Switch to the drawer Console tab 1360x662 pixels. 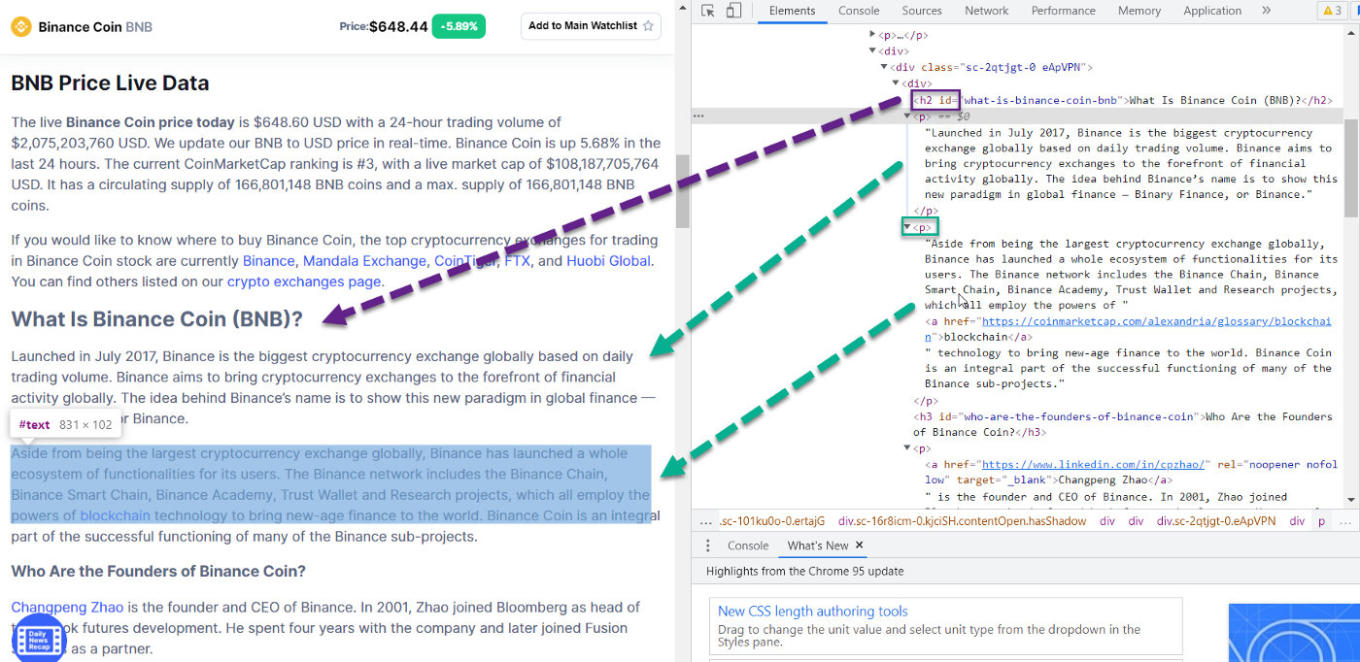point(748,546)
